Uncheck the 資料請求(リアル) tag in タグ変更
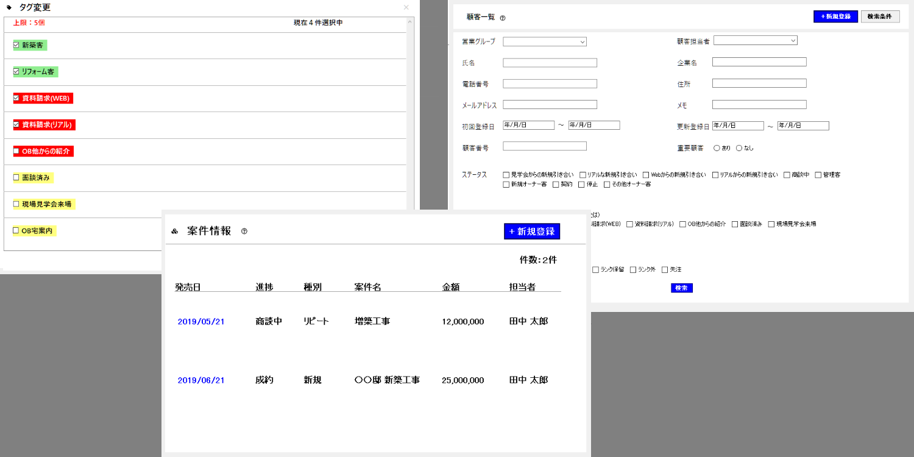914x457 pixels. pyautogui.click(x=16, y=125)
